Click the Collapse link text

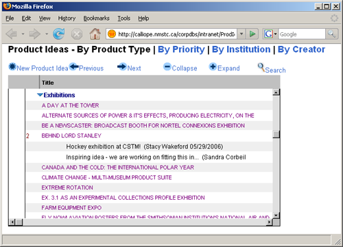pos(185,68)
